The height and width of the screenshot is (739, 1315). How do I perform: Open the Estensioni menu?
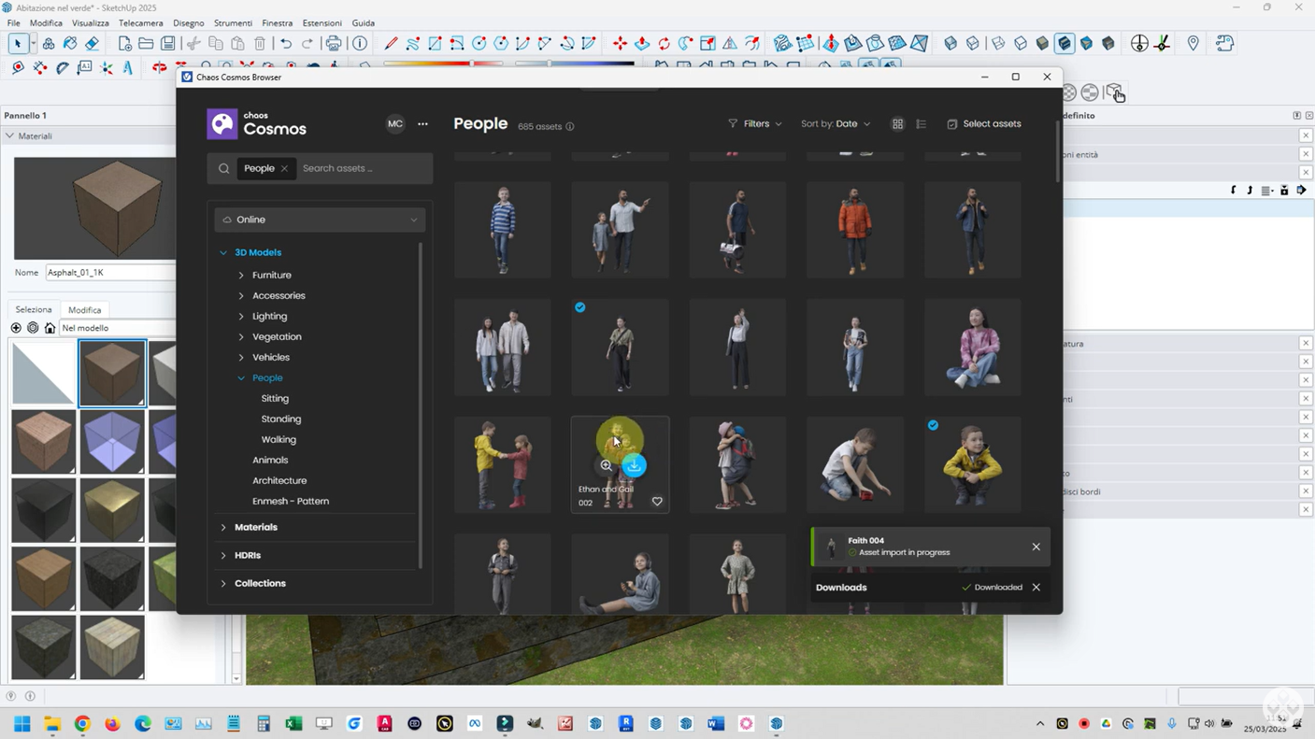click(x=322, y=22)
